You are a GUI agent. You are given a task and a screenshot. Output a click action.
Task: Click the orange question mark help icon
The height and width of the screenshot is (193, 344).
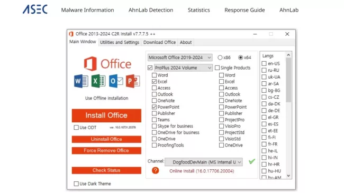point(155,170)
